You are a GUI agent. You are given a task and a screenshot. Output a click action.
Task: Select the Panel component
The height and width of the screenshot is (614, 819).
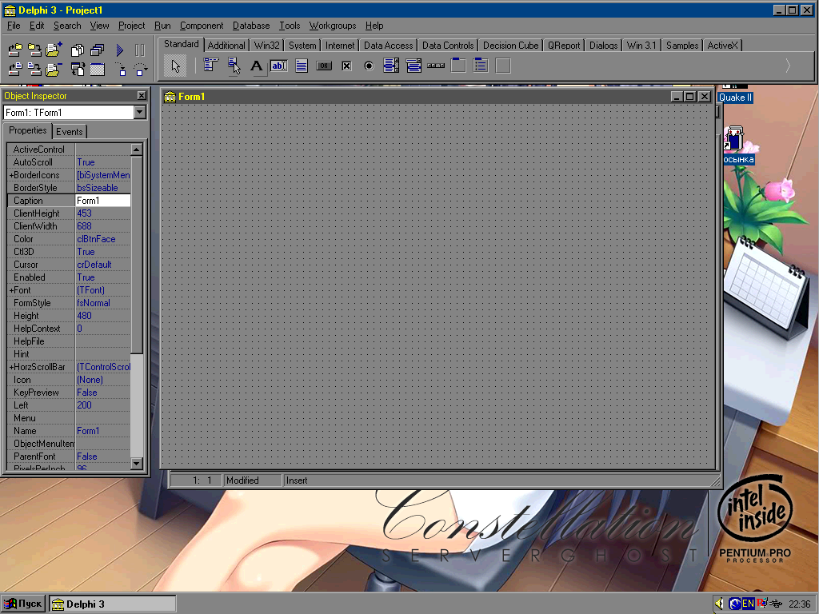click(x=503, y=66)
